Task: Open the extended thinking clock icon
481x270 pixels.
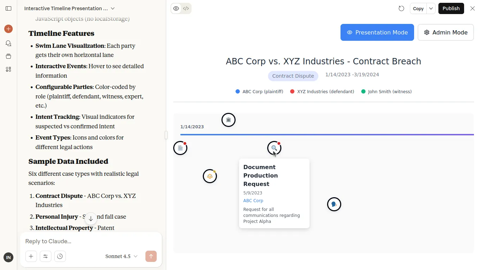Action: tap(60, 256)
